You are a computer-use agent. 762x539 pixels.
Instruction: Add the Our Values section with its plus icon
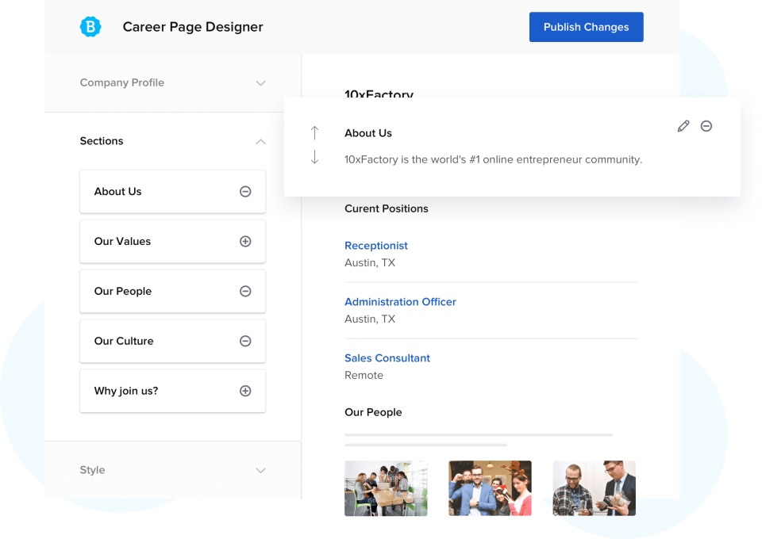click(x=244, y=241)
